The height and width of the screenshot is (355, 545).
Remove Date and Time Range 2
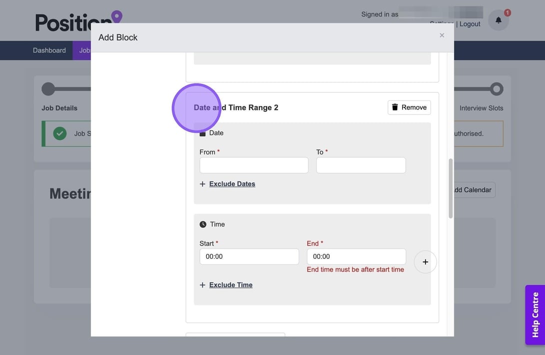(x=409, y=107)
